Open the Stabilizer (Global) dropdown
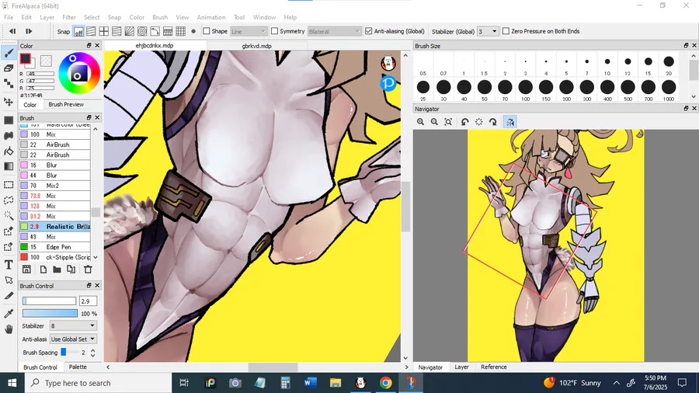This screenshot has width=699, height=393. tap(487, 32)
